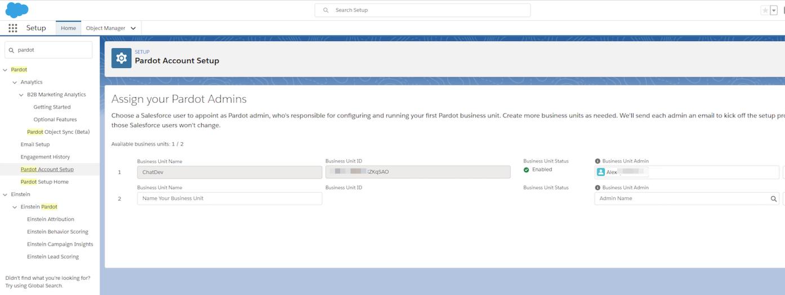
Task: Switch to the Home tab
Action: pos(68,28)
